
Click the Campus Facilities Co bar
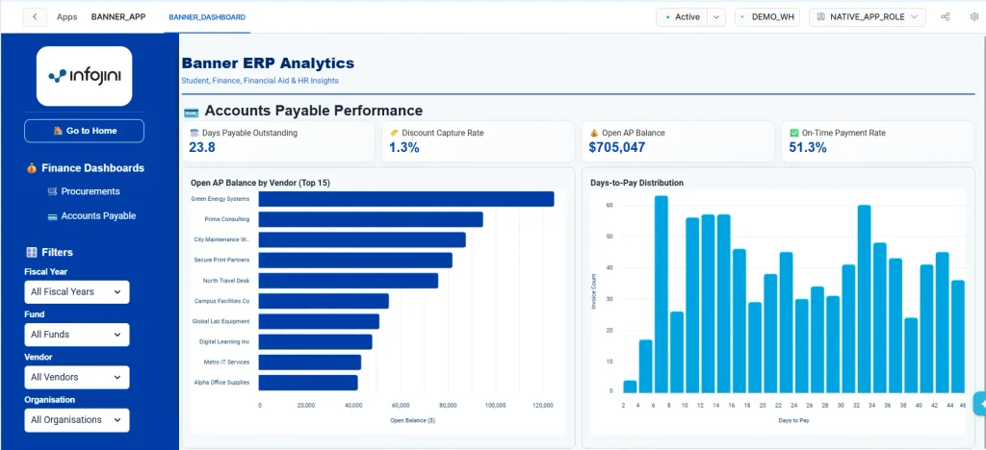(x=324, y=301)
